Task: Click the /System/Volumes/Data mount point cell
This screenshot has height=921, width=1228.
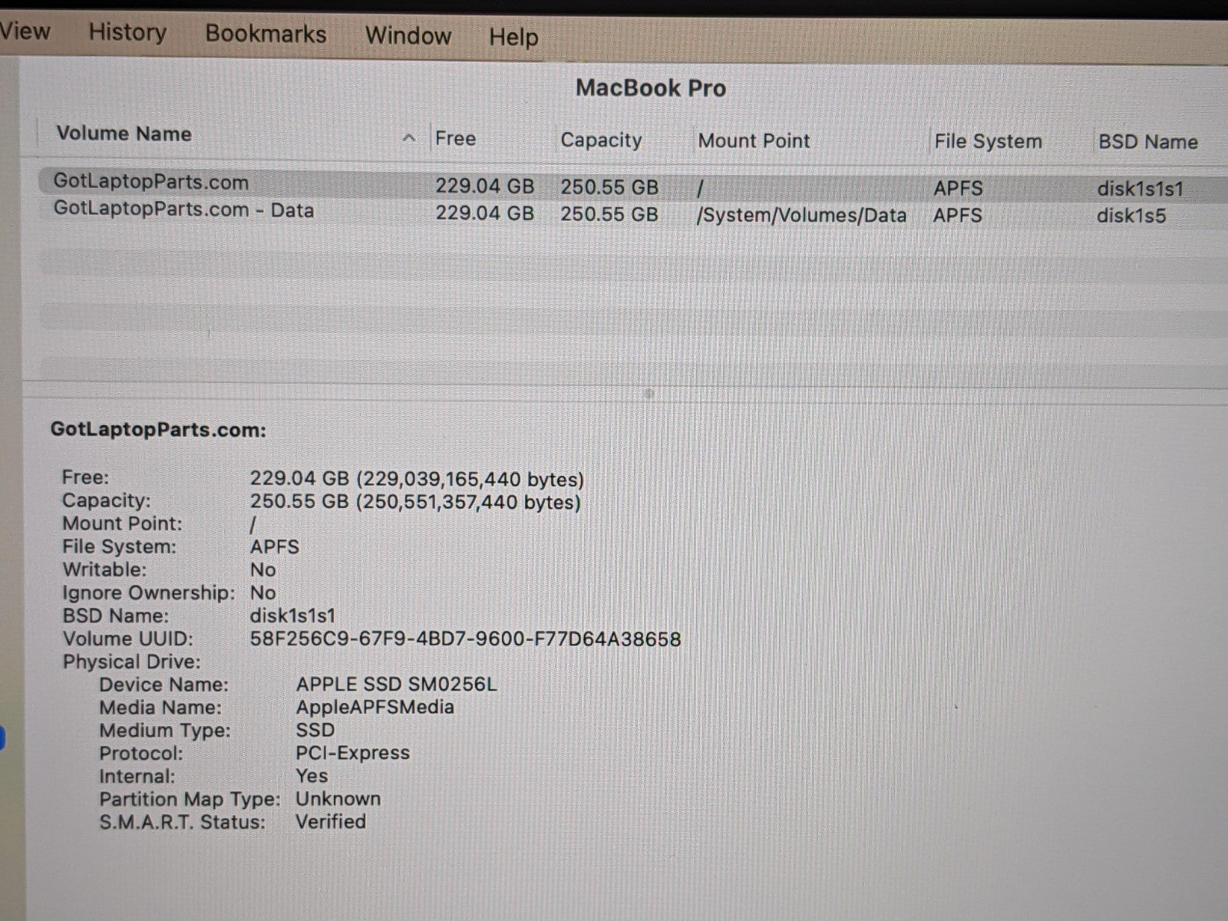Action: (801, 215)
